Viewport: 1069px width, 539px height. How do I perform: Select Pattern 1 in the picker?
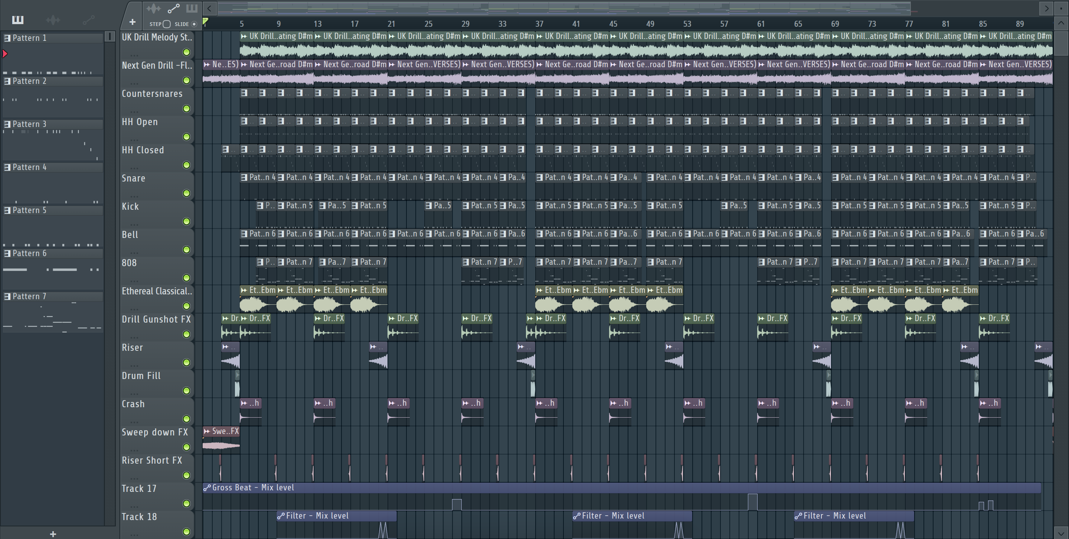[x=53, y=38]
